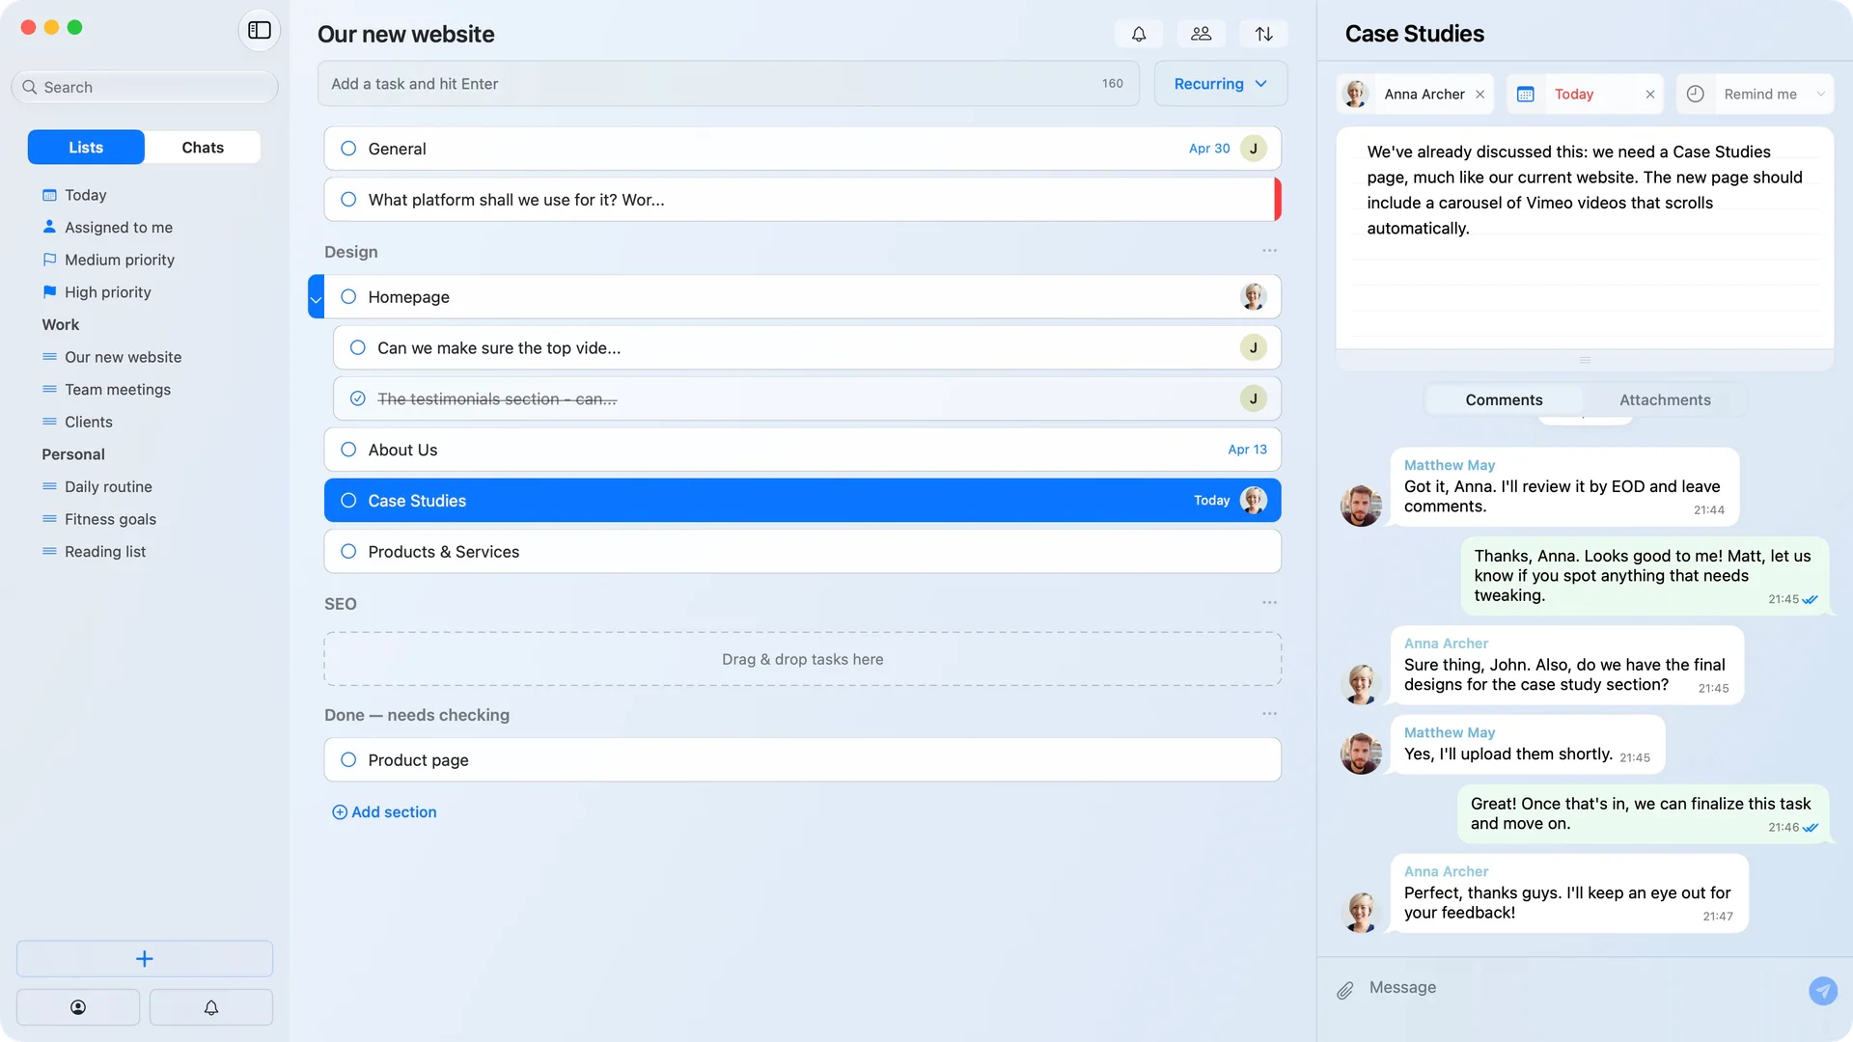
Task: Select the Comments tab
Action: [x=1504, y=400]
